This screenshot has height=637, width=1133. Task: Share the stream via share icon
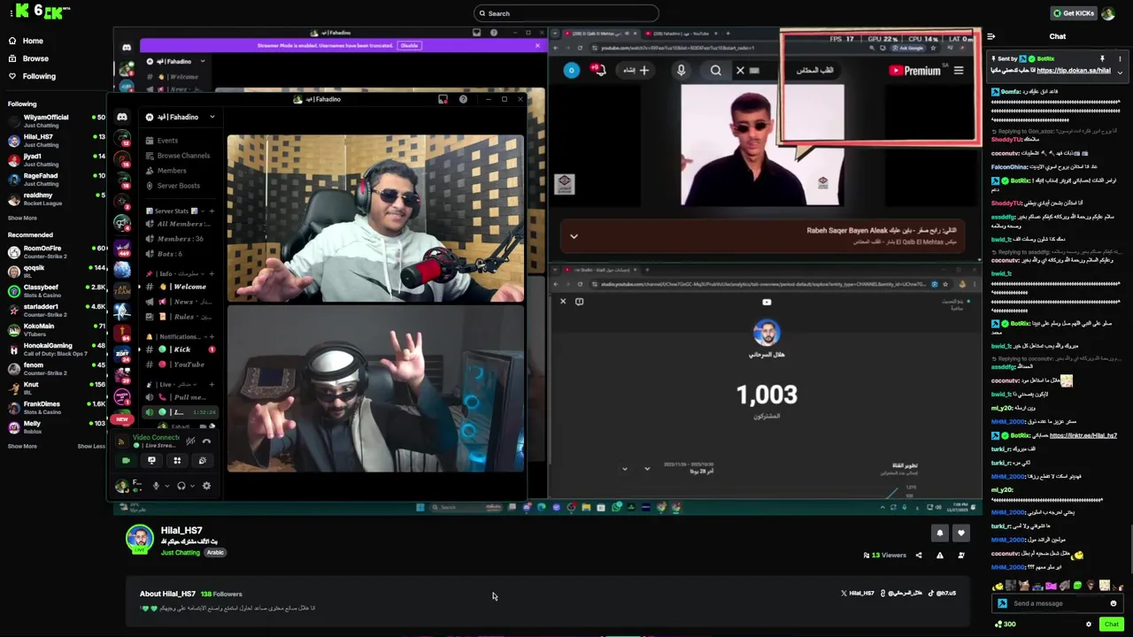coord(918,556)
